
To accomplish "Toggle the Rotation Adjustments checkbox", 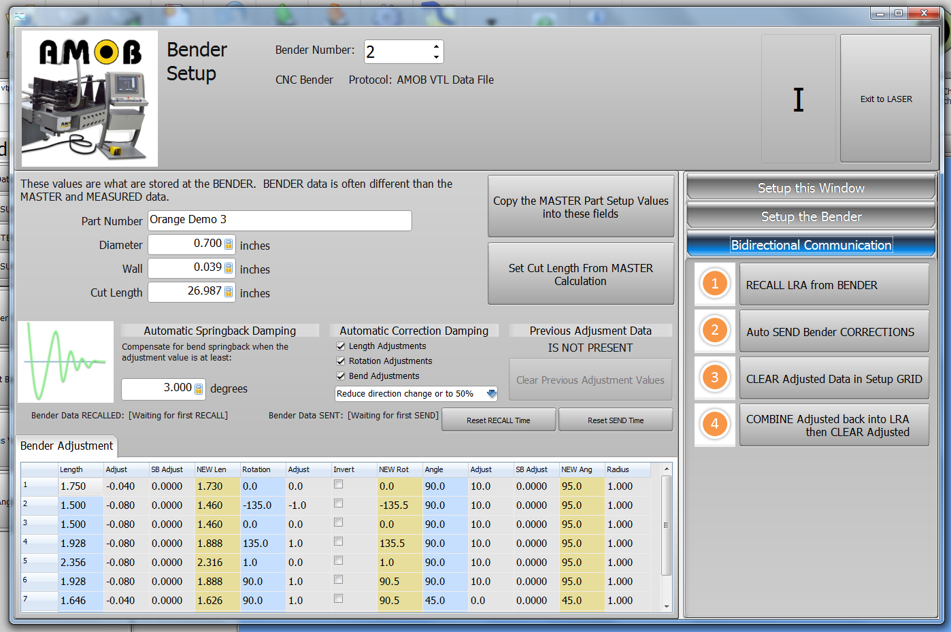I will (x=341, y=361).
